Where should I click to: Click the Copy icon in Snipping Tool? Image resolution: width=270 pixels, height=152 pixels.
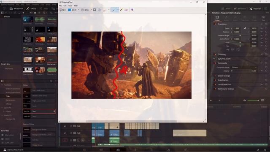[x=100, y=10]
